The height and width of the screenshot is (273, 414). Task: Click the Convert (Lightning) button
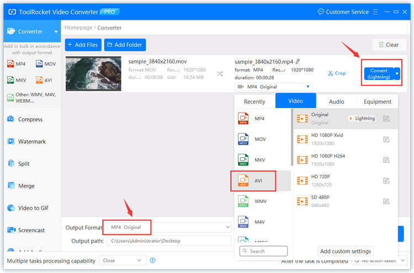tap(379, 73)
